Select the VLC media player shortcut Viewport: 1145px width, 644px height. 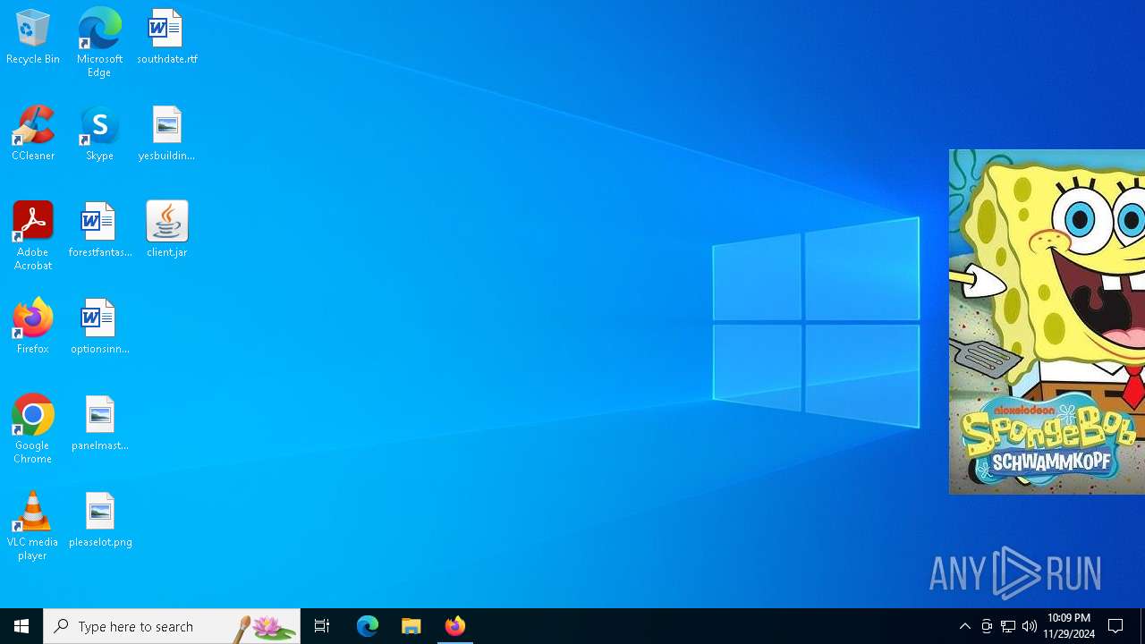click(33, 526)
